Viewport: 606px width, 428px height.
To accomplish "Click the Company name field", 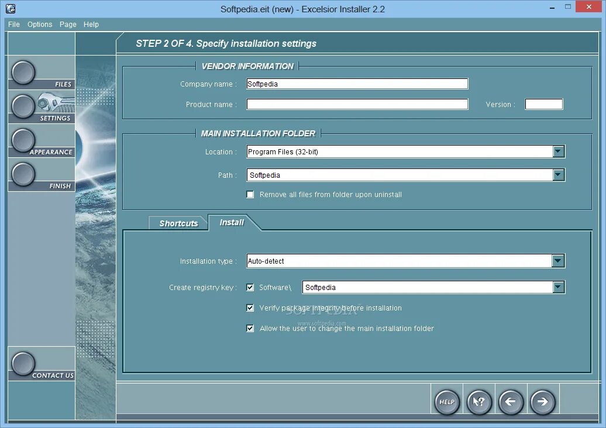I will click(x=357, y=84).
